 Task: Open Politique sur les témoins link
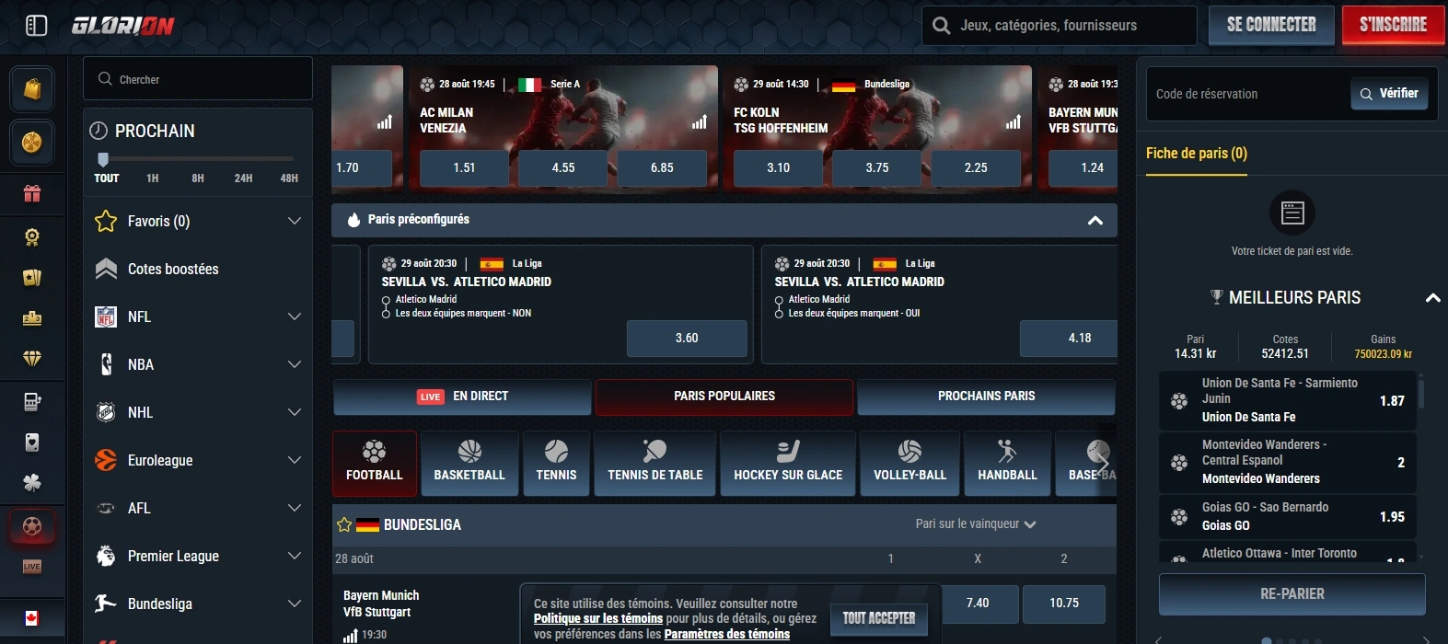[x=598, y=618]
